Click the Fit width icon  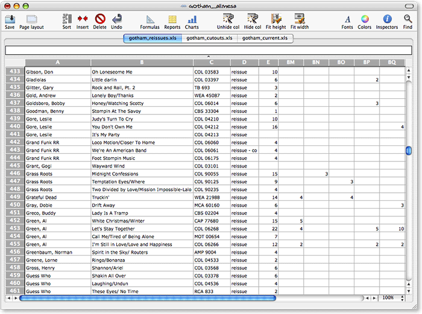coord(300,19)
